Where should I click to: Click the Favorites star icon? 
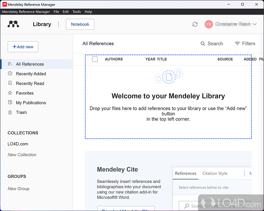(x=10, y=93)
